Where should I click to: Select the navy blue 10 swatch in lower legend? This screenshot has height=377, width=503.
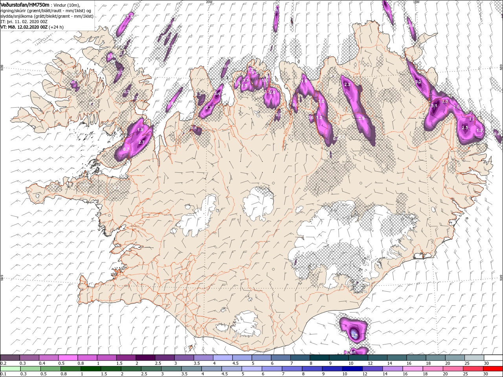[x=352, y=369]
